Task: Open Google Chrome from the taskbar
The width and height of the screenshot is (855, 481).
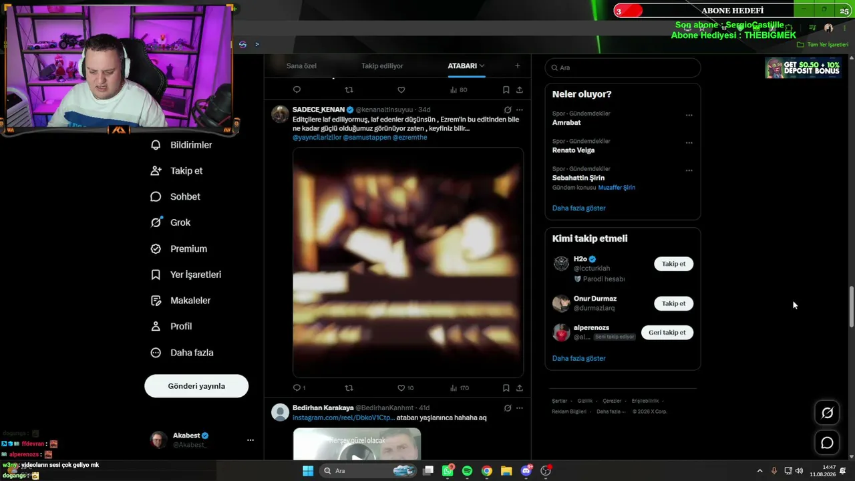Action: tap(487, 471)
